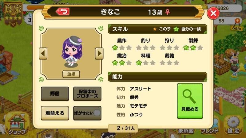The width and height of the screenshot is (246, 138).
Task: Show previous character with left arrow
Action: 43,53
